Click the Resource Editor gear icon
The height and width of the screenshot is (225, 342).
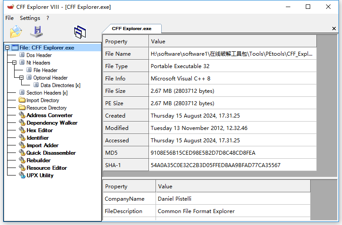pos(22,168)
